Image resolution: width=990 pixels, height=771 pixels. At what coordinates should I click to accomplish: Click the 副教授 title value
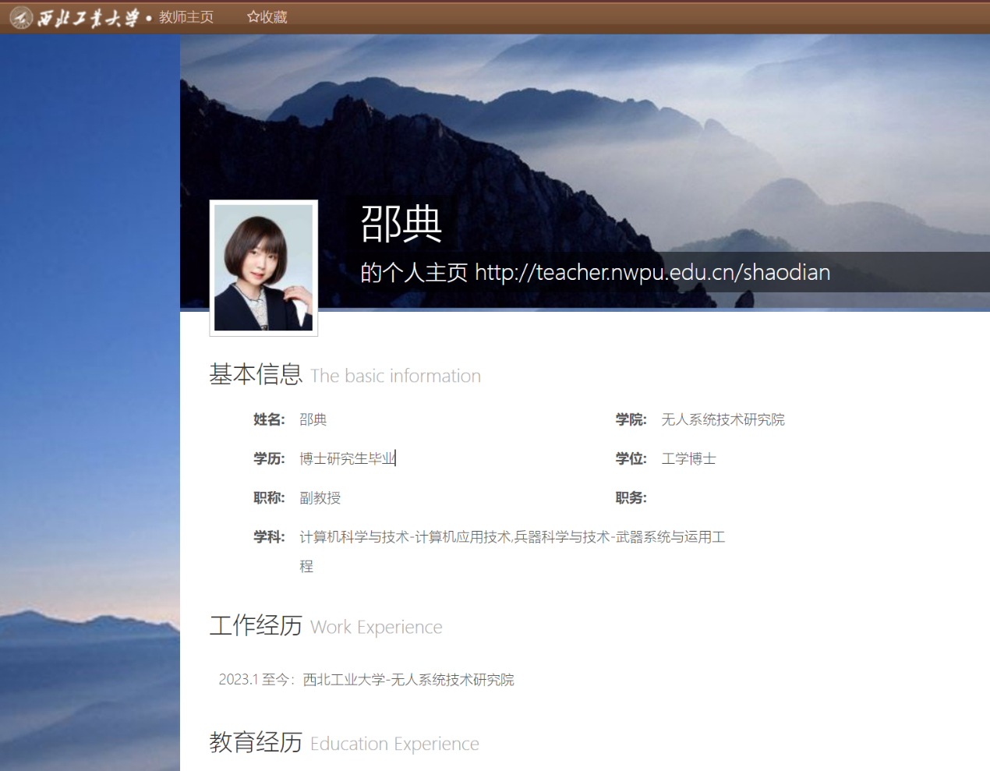coord(320,497)
